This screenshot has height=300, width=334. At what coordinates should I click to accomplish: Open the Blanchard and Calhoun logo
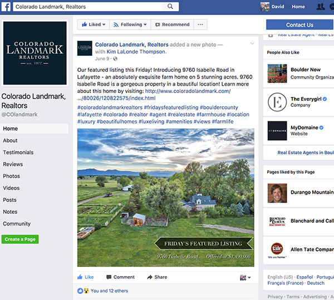pyautogui.click(x=277, y=222)
